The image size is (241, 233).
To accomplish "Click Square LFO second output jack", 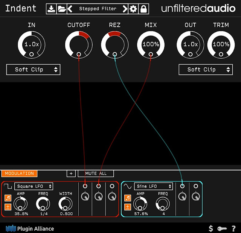I will click(99, 186).
